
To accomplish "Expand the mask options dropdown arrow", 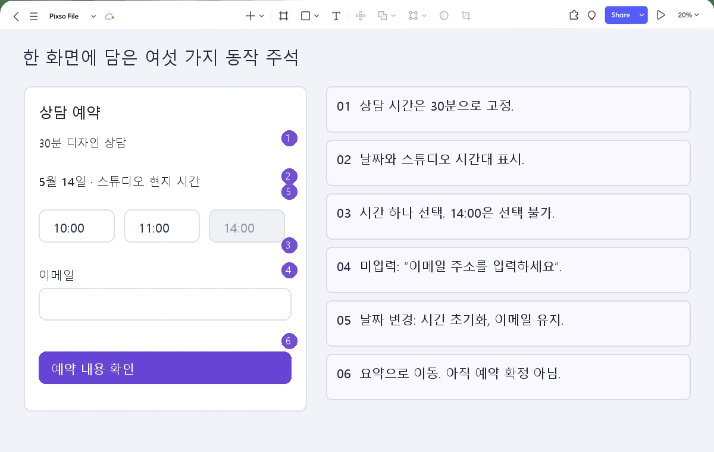I will coord(394,16).
